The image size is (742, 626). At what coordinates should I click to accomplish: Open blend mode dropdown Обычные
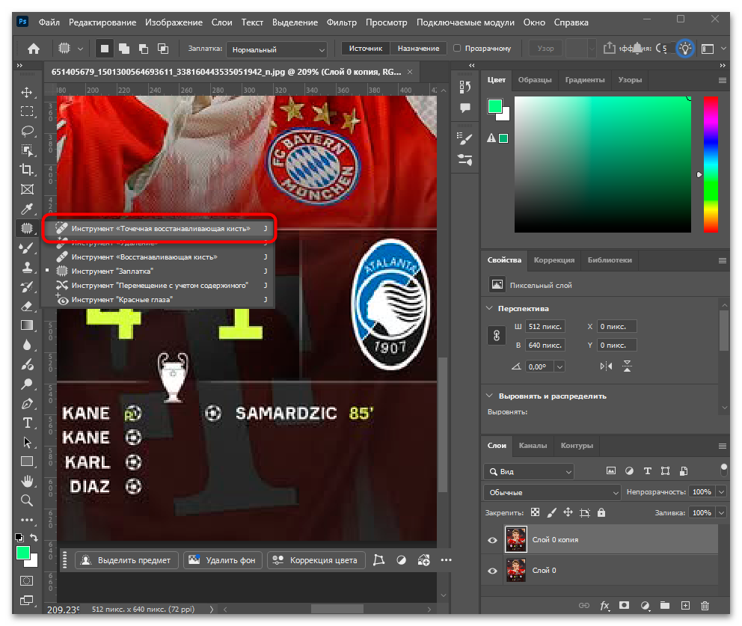[x=552, y=493]
